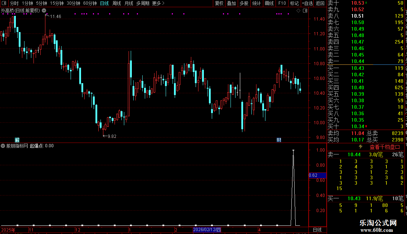Select the 卖一 price 10.44 row

[366, 61]
